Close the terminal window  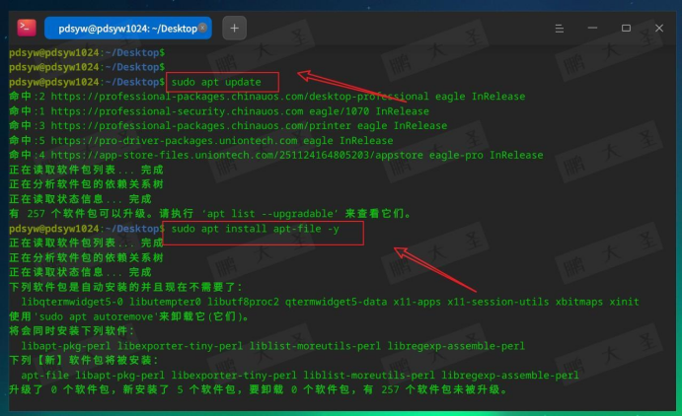(x=659, y=28)
